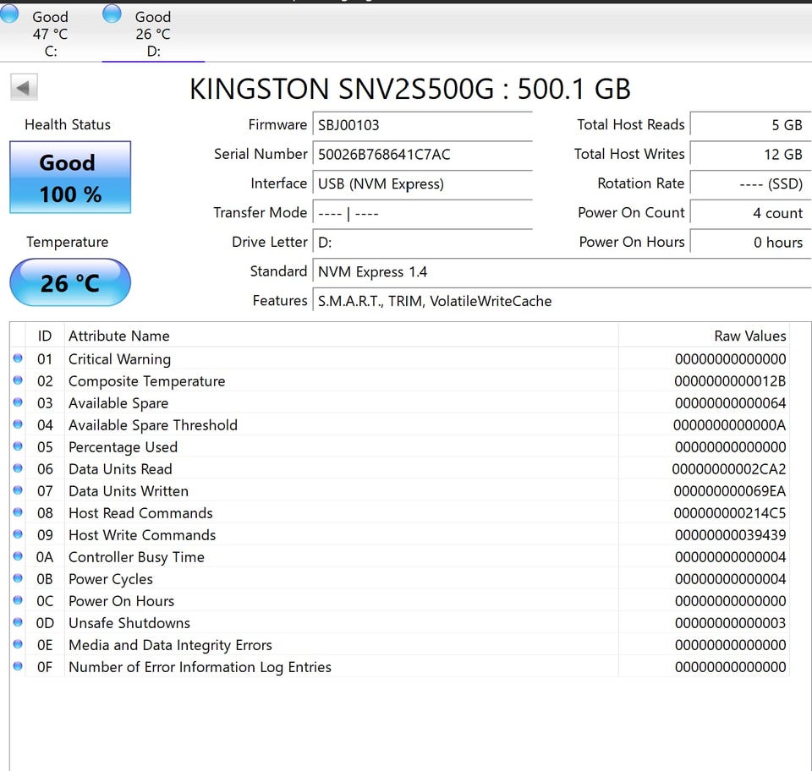The width and height of the screenshot is (812, 771).
Task: Click the Transfer Mode field
Action: (x=423, y=213)
